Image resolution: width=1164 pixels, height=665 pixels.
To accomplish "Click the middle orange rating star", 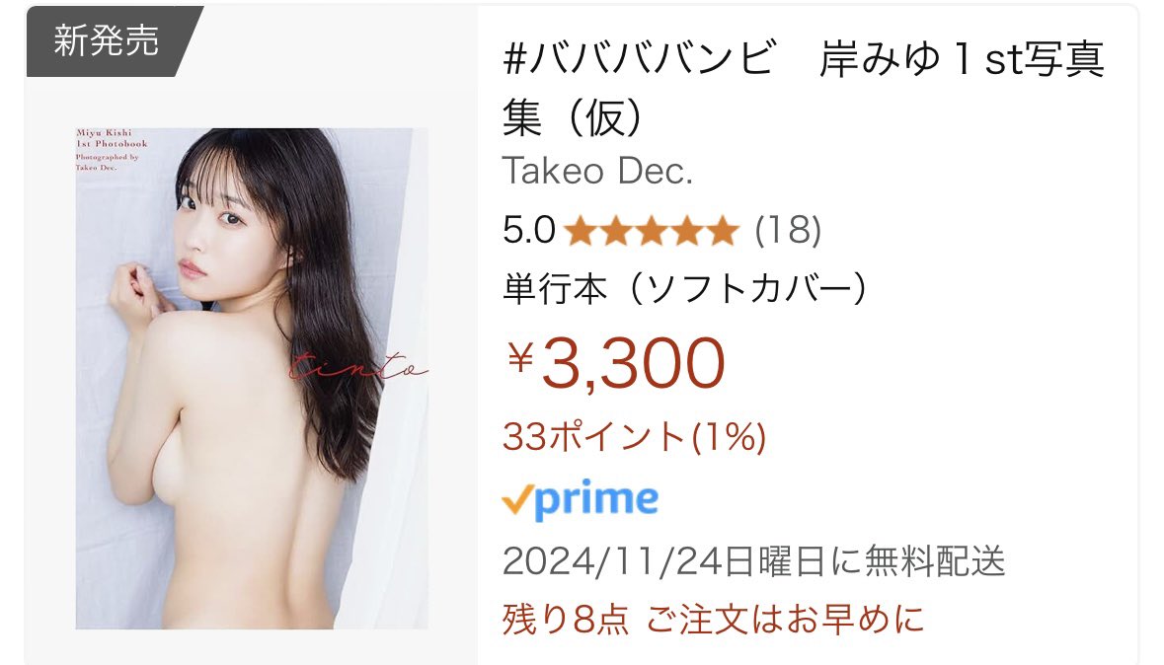I will (652, 231).
